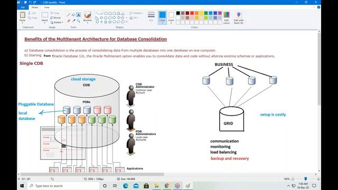Image resolution: width=338 pixels, height=190 pixels.
Task: Click the Paste clipboard icon
Action: (22, 15)
